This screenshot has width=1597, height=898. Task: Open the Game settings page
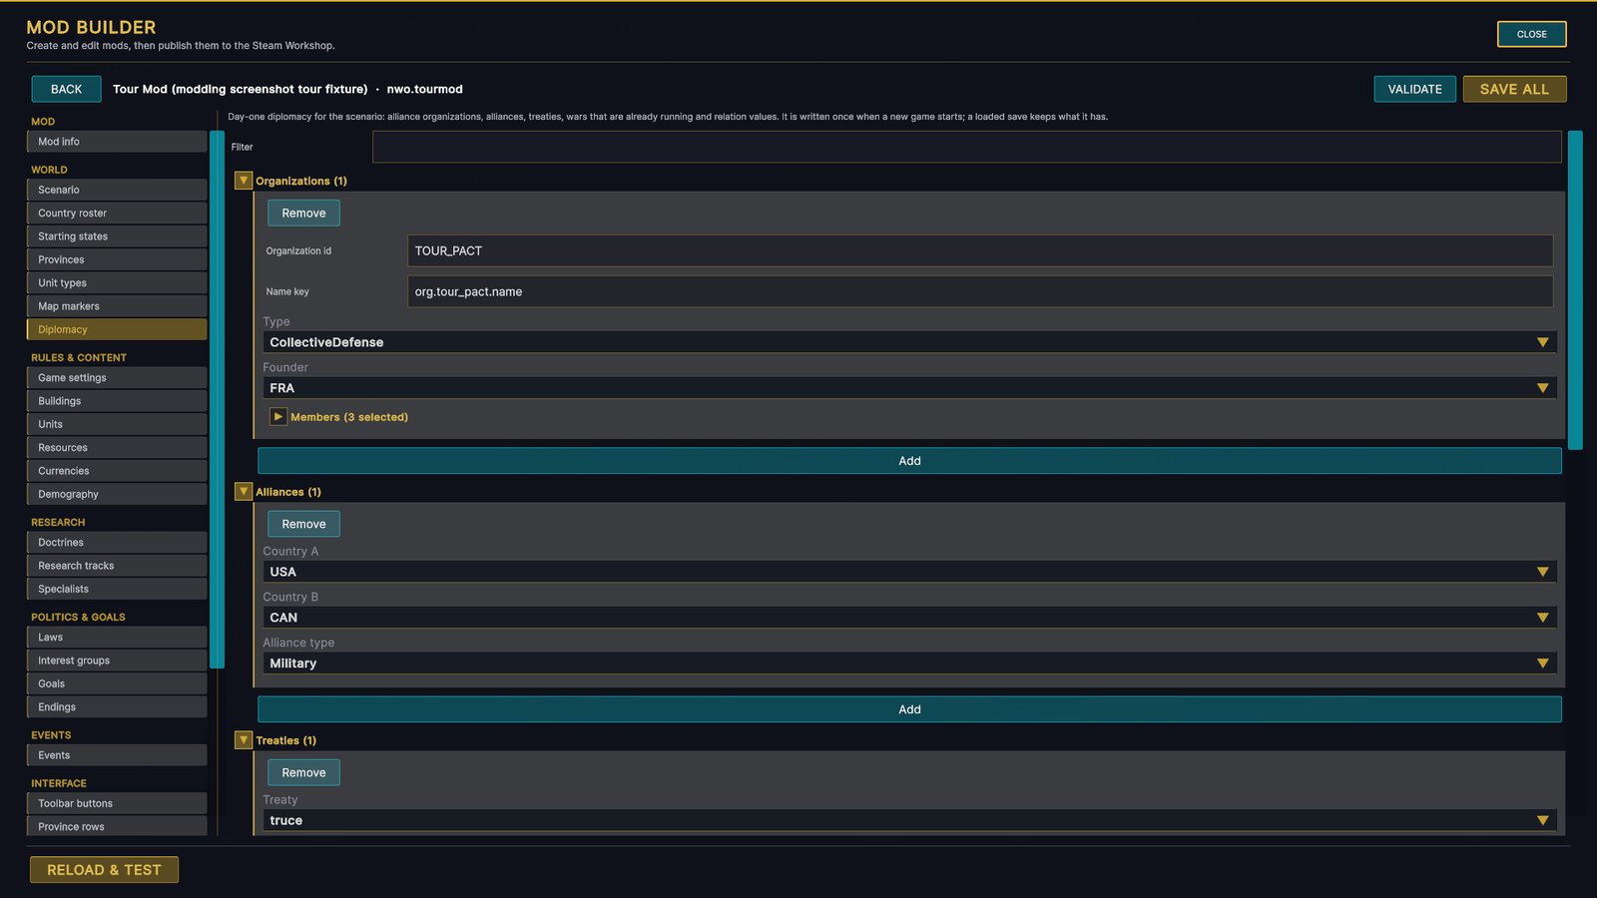(117, 377)
